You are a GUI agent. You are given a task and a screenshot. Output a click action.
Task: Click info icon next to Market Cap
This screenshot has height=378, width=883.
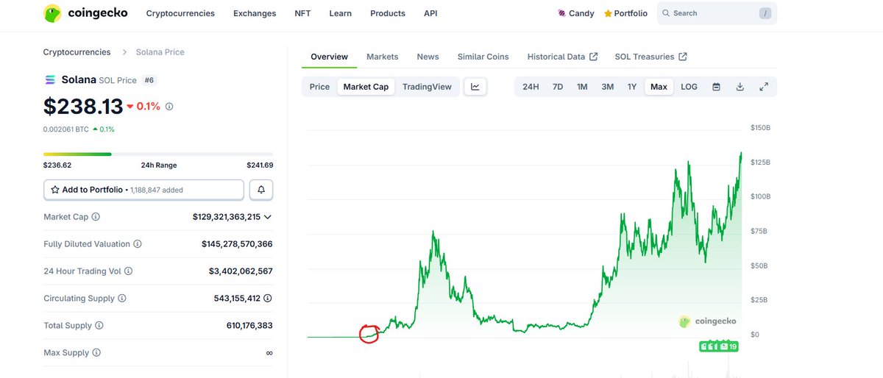[96, 217]
